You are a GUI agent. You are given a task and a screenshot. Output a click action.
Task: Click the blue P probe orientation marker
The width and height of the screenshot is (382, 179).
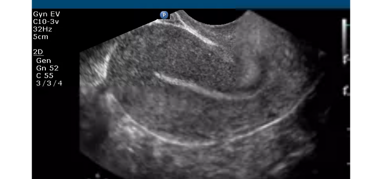(x=164, y=15)
